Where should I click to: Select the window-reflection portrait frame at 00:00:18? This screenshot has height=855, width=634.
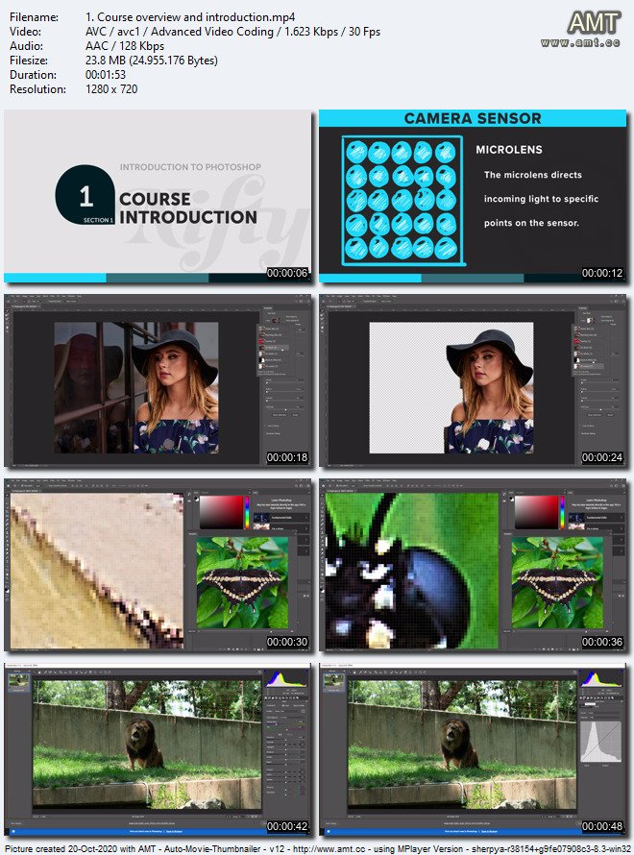158,380
